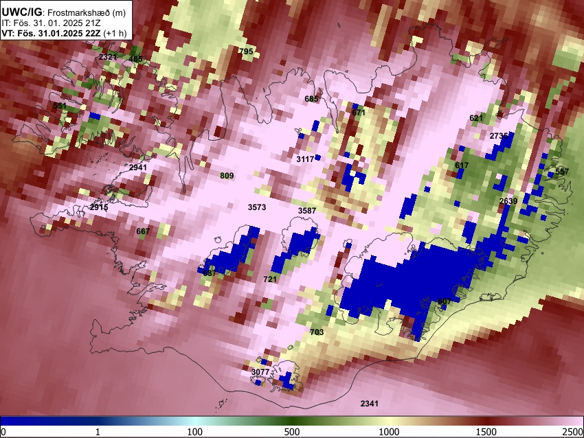
Task: Click the color scale label 1000
Action: [389, 432]
